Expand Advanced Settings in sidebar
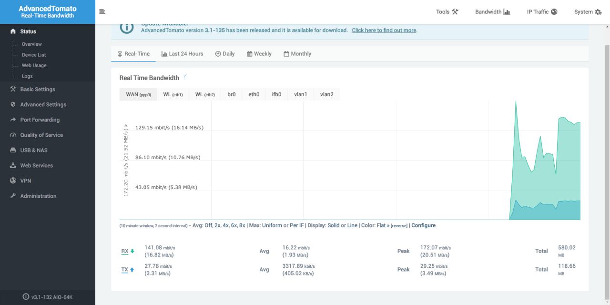Screen dimensions: 610x305 [48, 104]
